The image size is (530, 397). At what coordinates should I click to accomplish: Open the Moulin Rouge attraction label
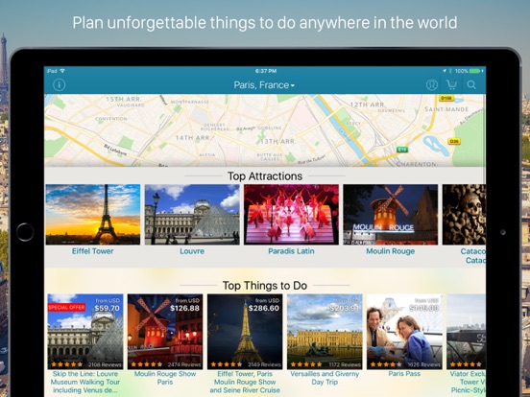coord(391,251)
